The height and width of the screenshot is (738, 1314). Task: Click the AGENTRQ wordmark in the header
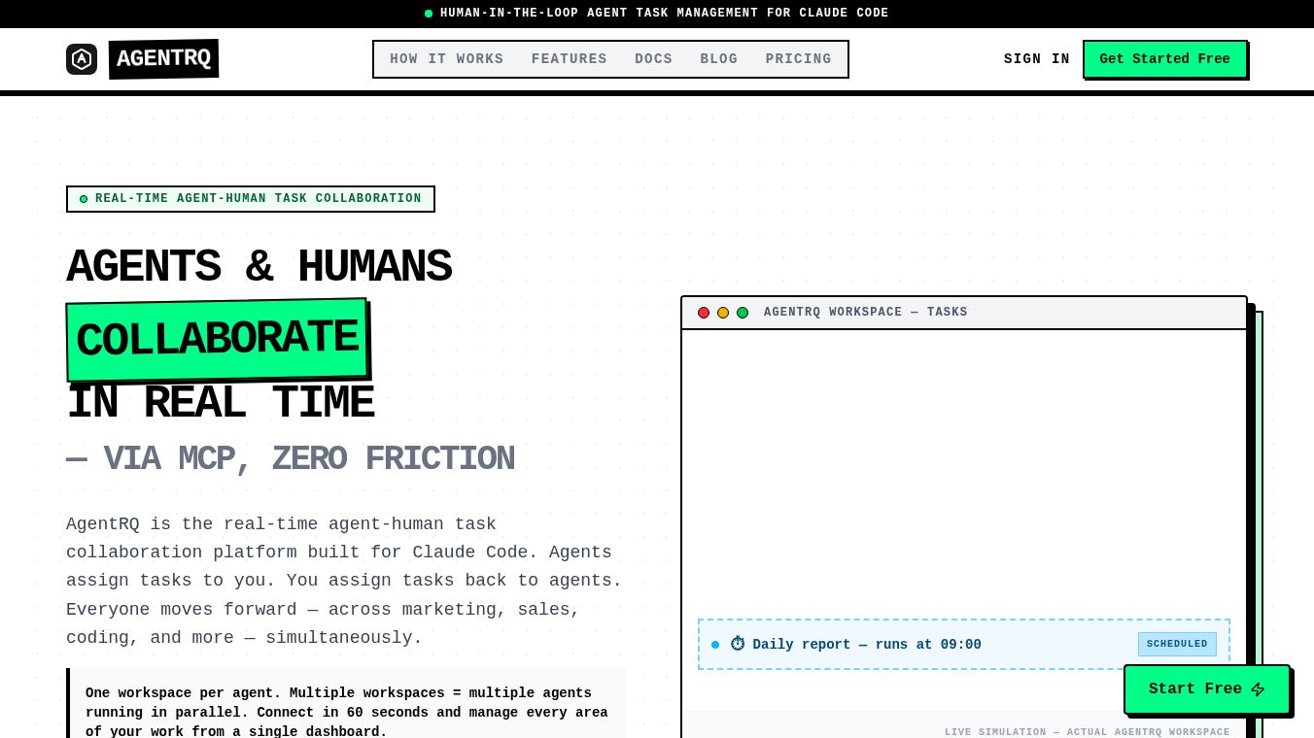(x=163, y=58)
